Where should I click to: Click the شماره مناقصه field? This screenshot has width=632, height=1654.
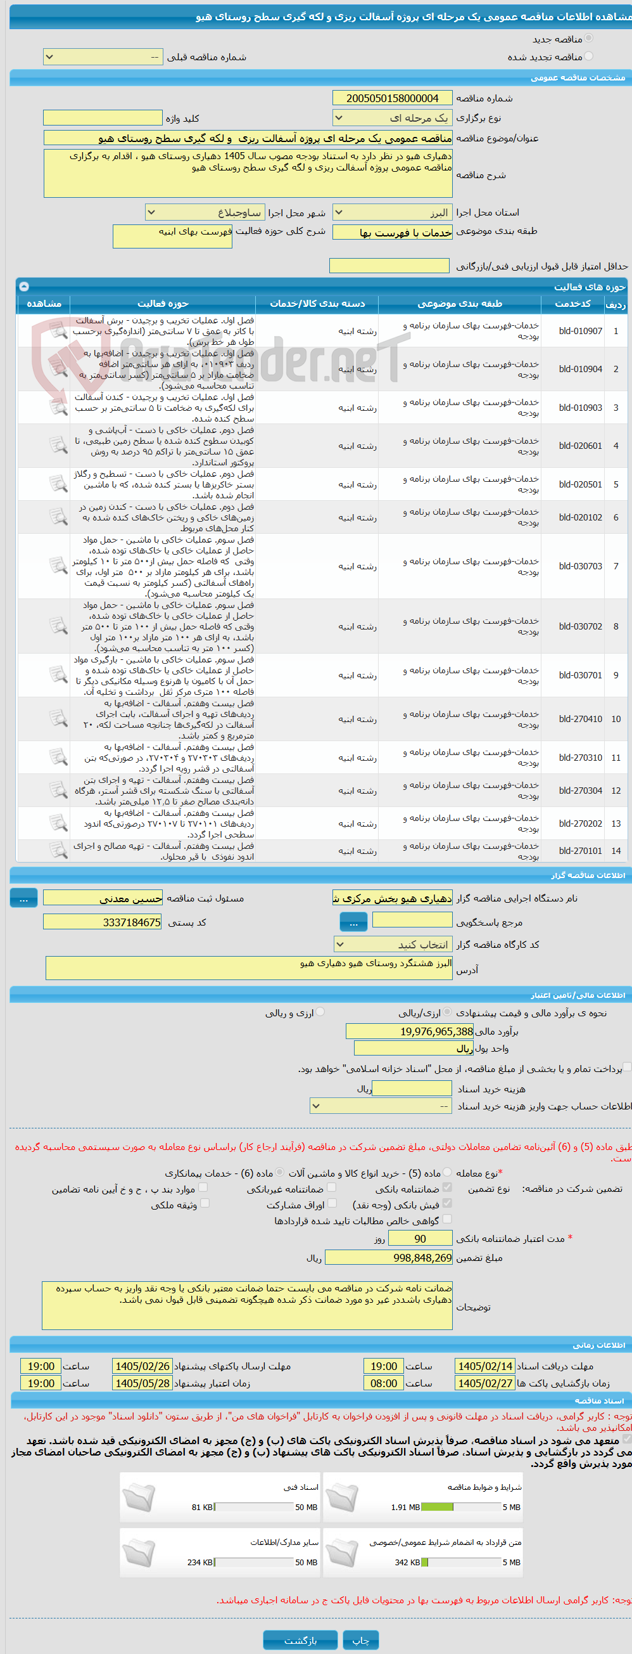[x=392, y=98]
